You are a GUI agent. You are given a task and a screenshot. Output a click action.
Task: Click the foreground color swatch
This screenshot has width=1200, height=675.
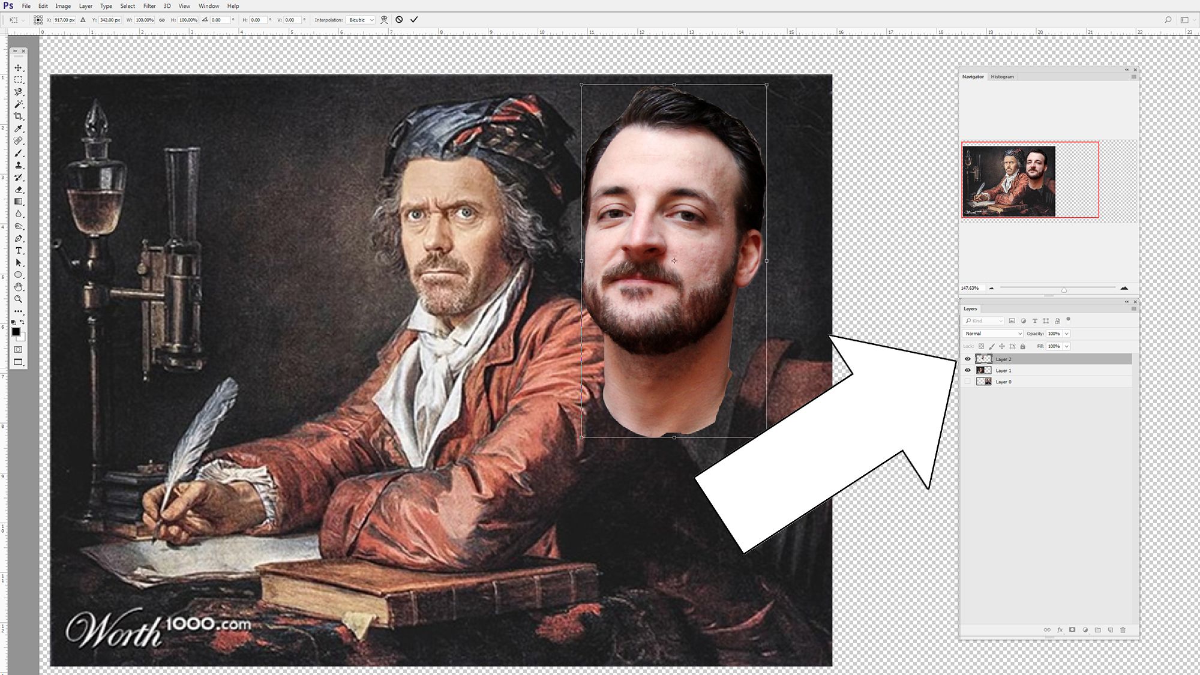[16, 332]
